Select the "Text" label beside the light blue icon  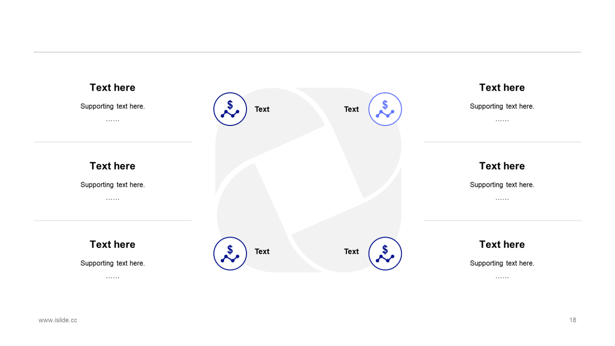351,109
